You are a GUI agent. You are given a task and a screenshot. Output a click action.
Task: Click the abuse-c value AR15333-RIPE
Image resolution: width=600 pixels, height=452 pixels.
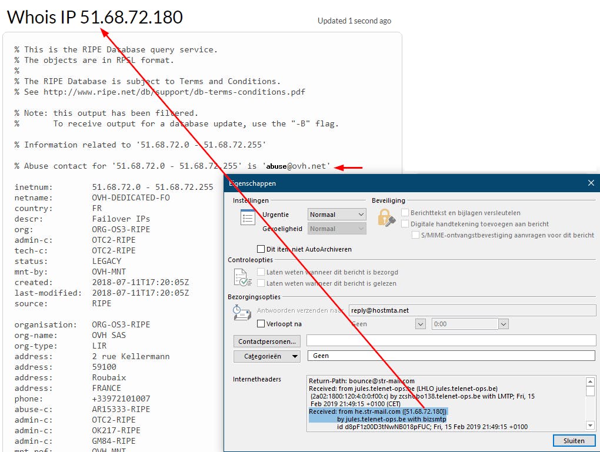coord(121,409)
